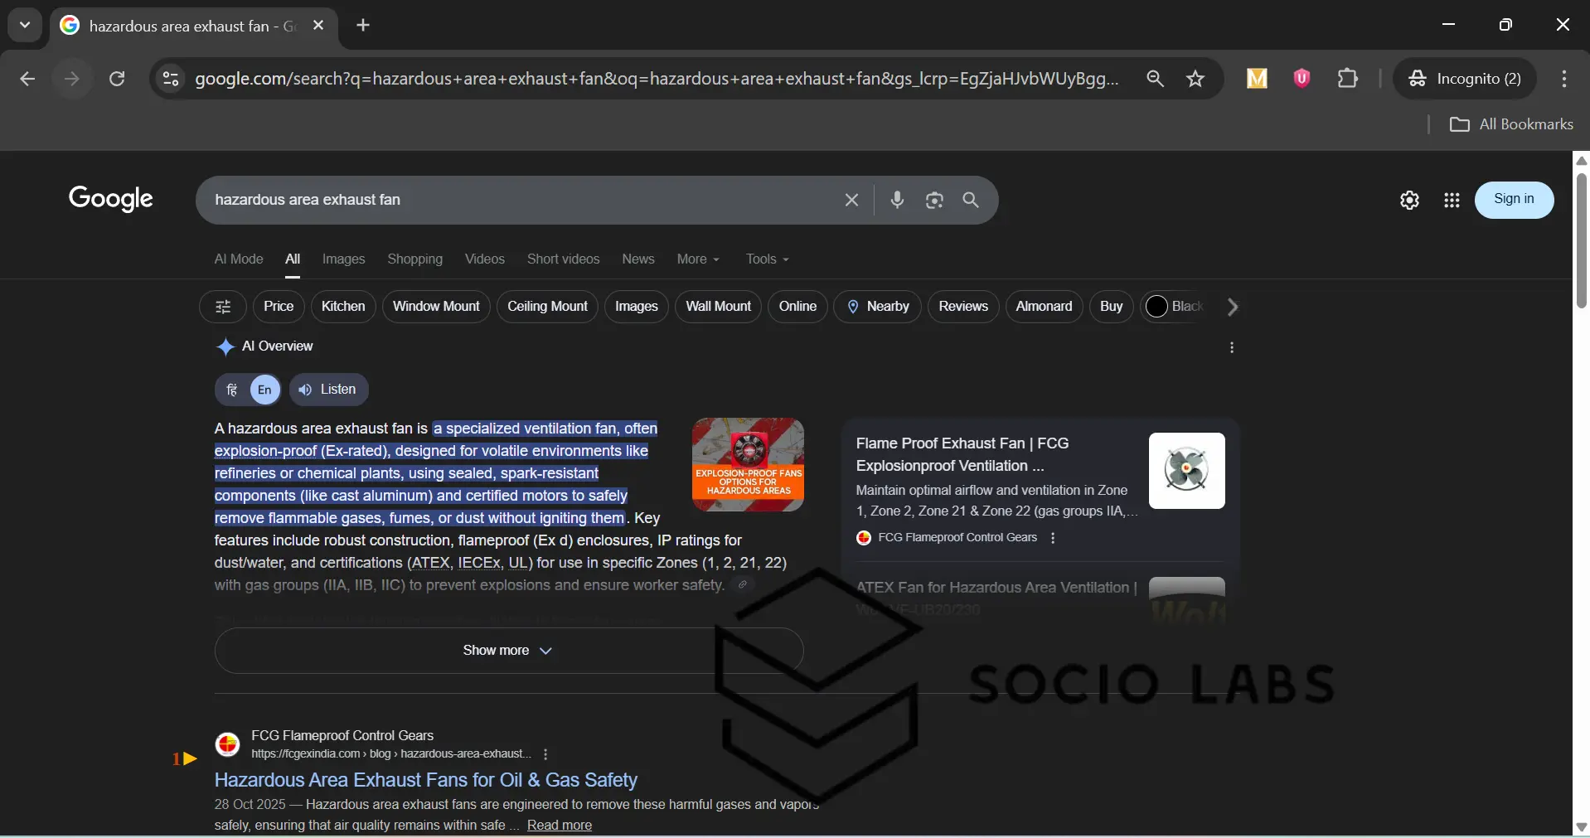Open Hazardous Area Exhaust Fans result link
This screenshot has width=1590, height=838.
coord(425,780)
